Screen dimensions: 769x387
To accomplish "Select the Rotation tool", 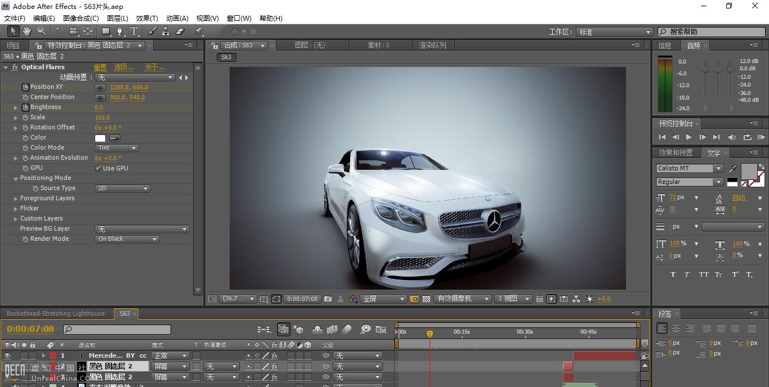I will coord(60,31).
